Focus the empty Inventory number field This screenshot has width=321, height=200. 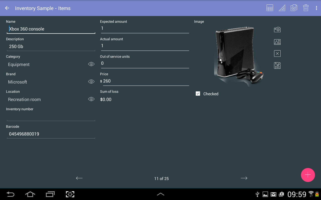pyautogui.click(x=51, y=116)
